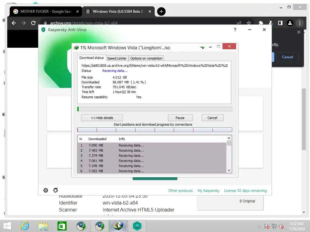Open the Other products link
Image resolution: width=310 pixels, height=232 pixels.
180,191
